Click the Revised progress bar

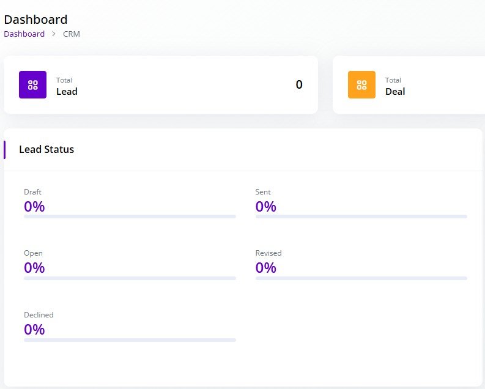[361, 278]
